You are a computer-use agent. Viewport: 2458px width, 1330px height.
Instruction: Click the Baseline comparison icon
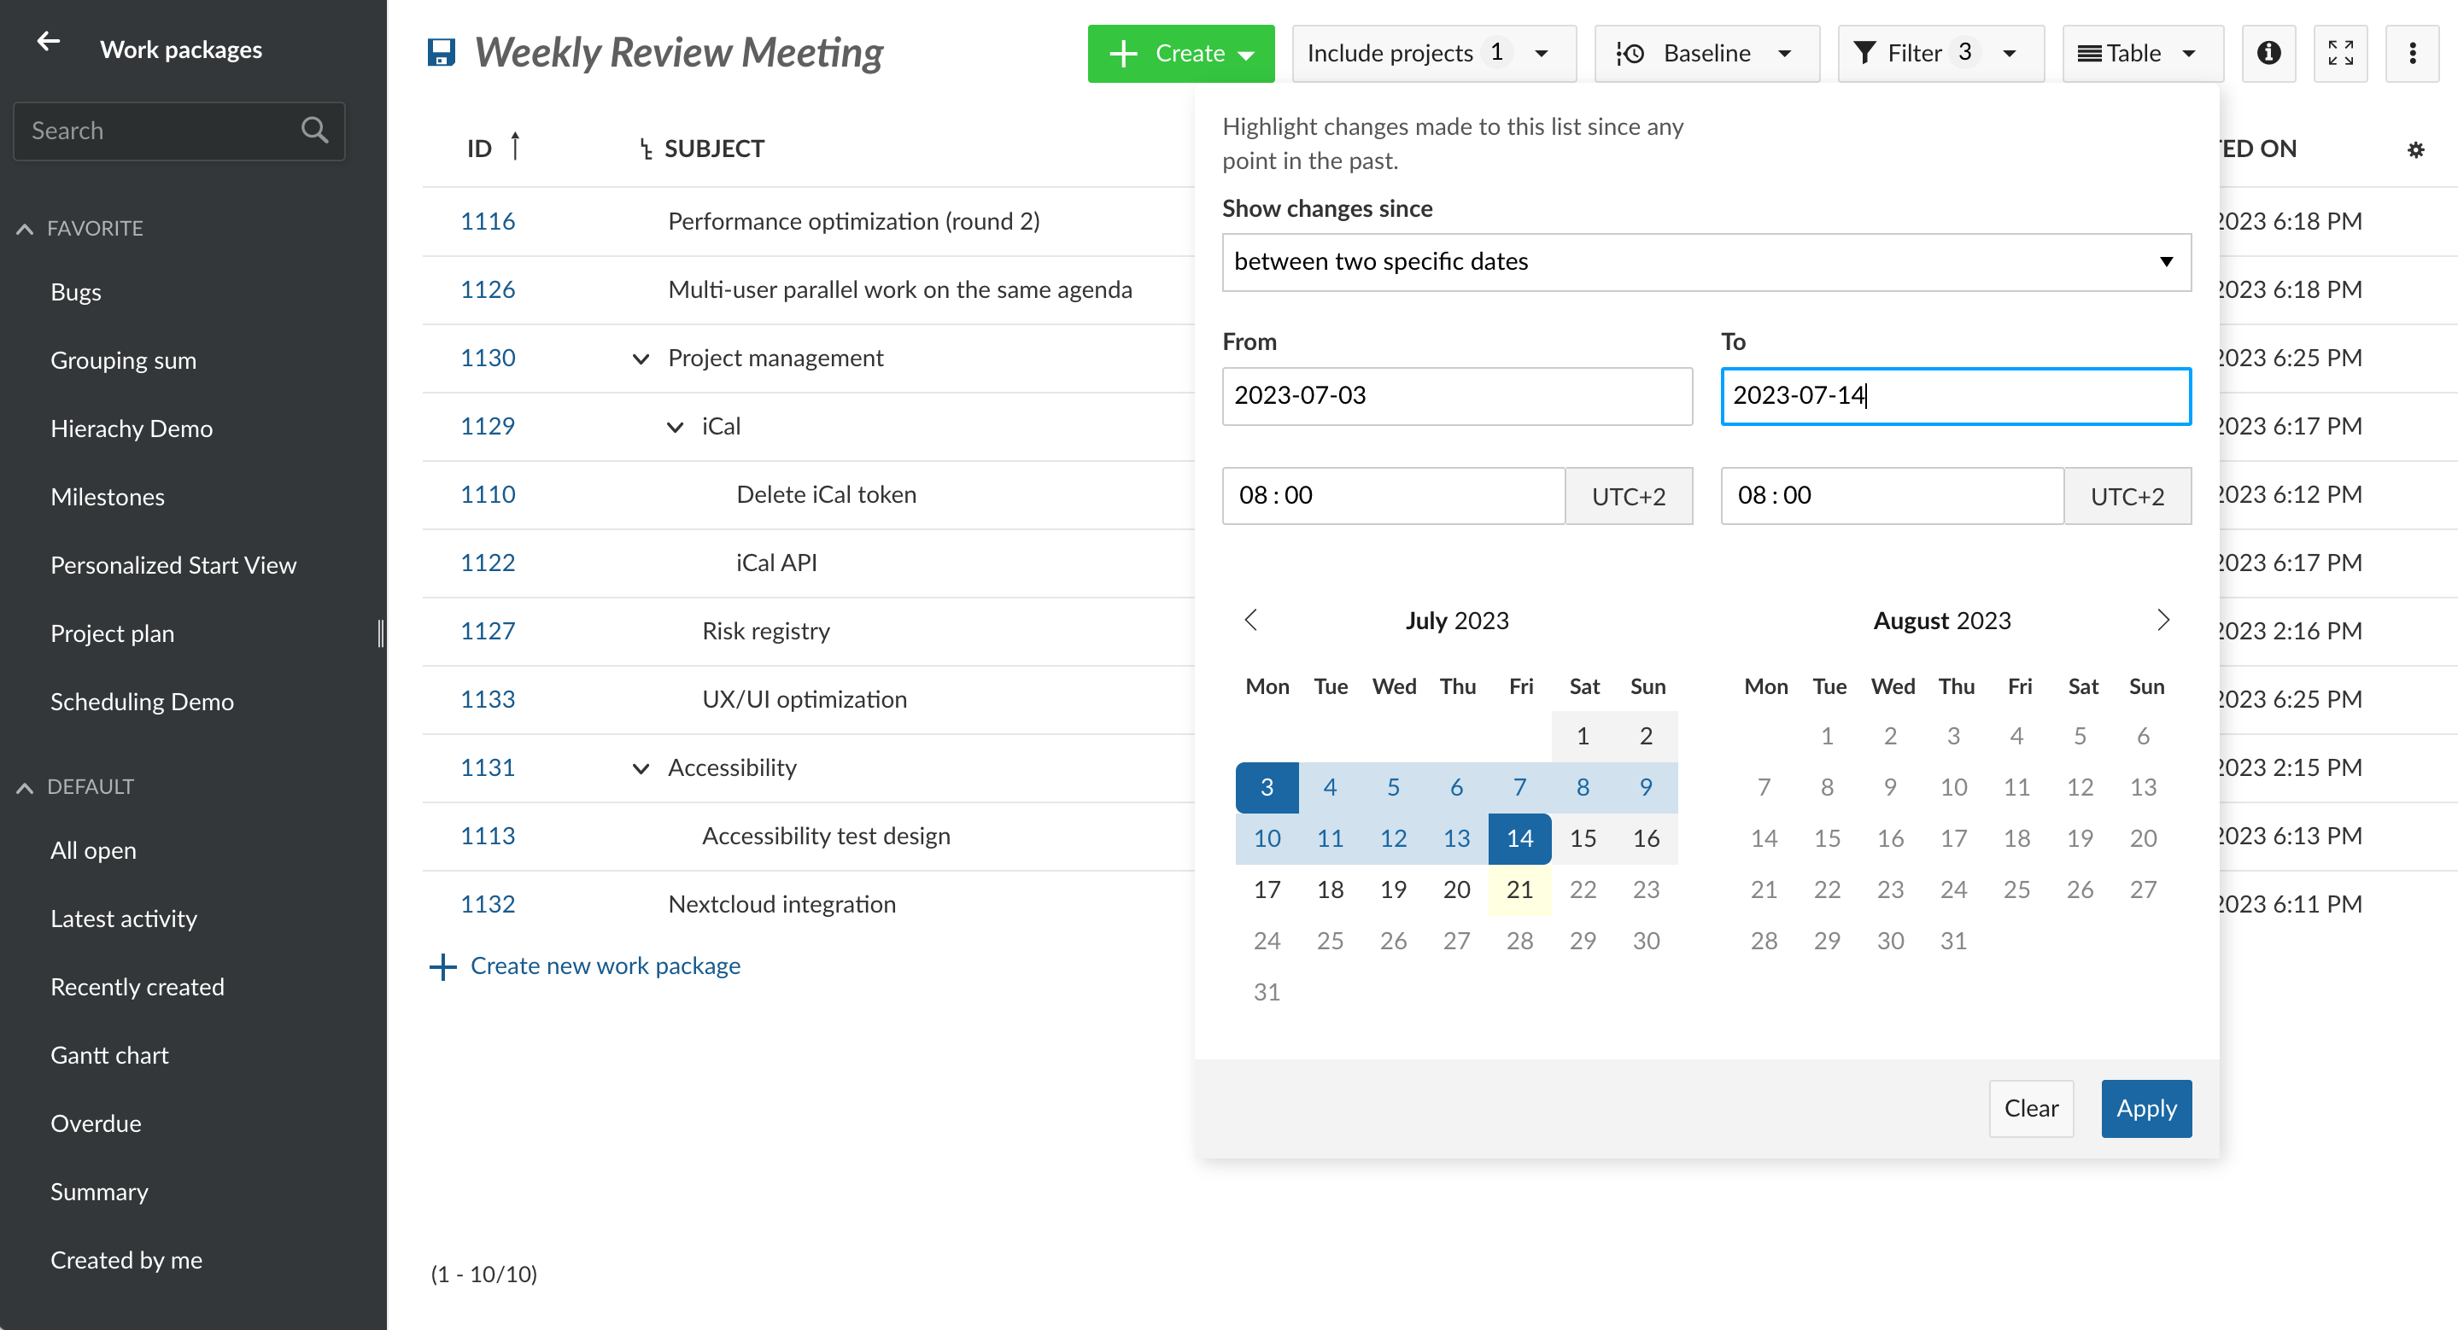pyautogui.click(x=1632, y=50)
